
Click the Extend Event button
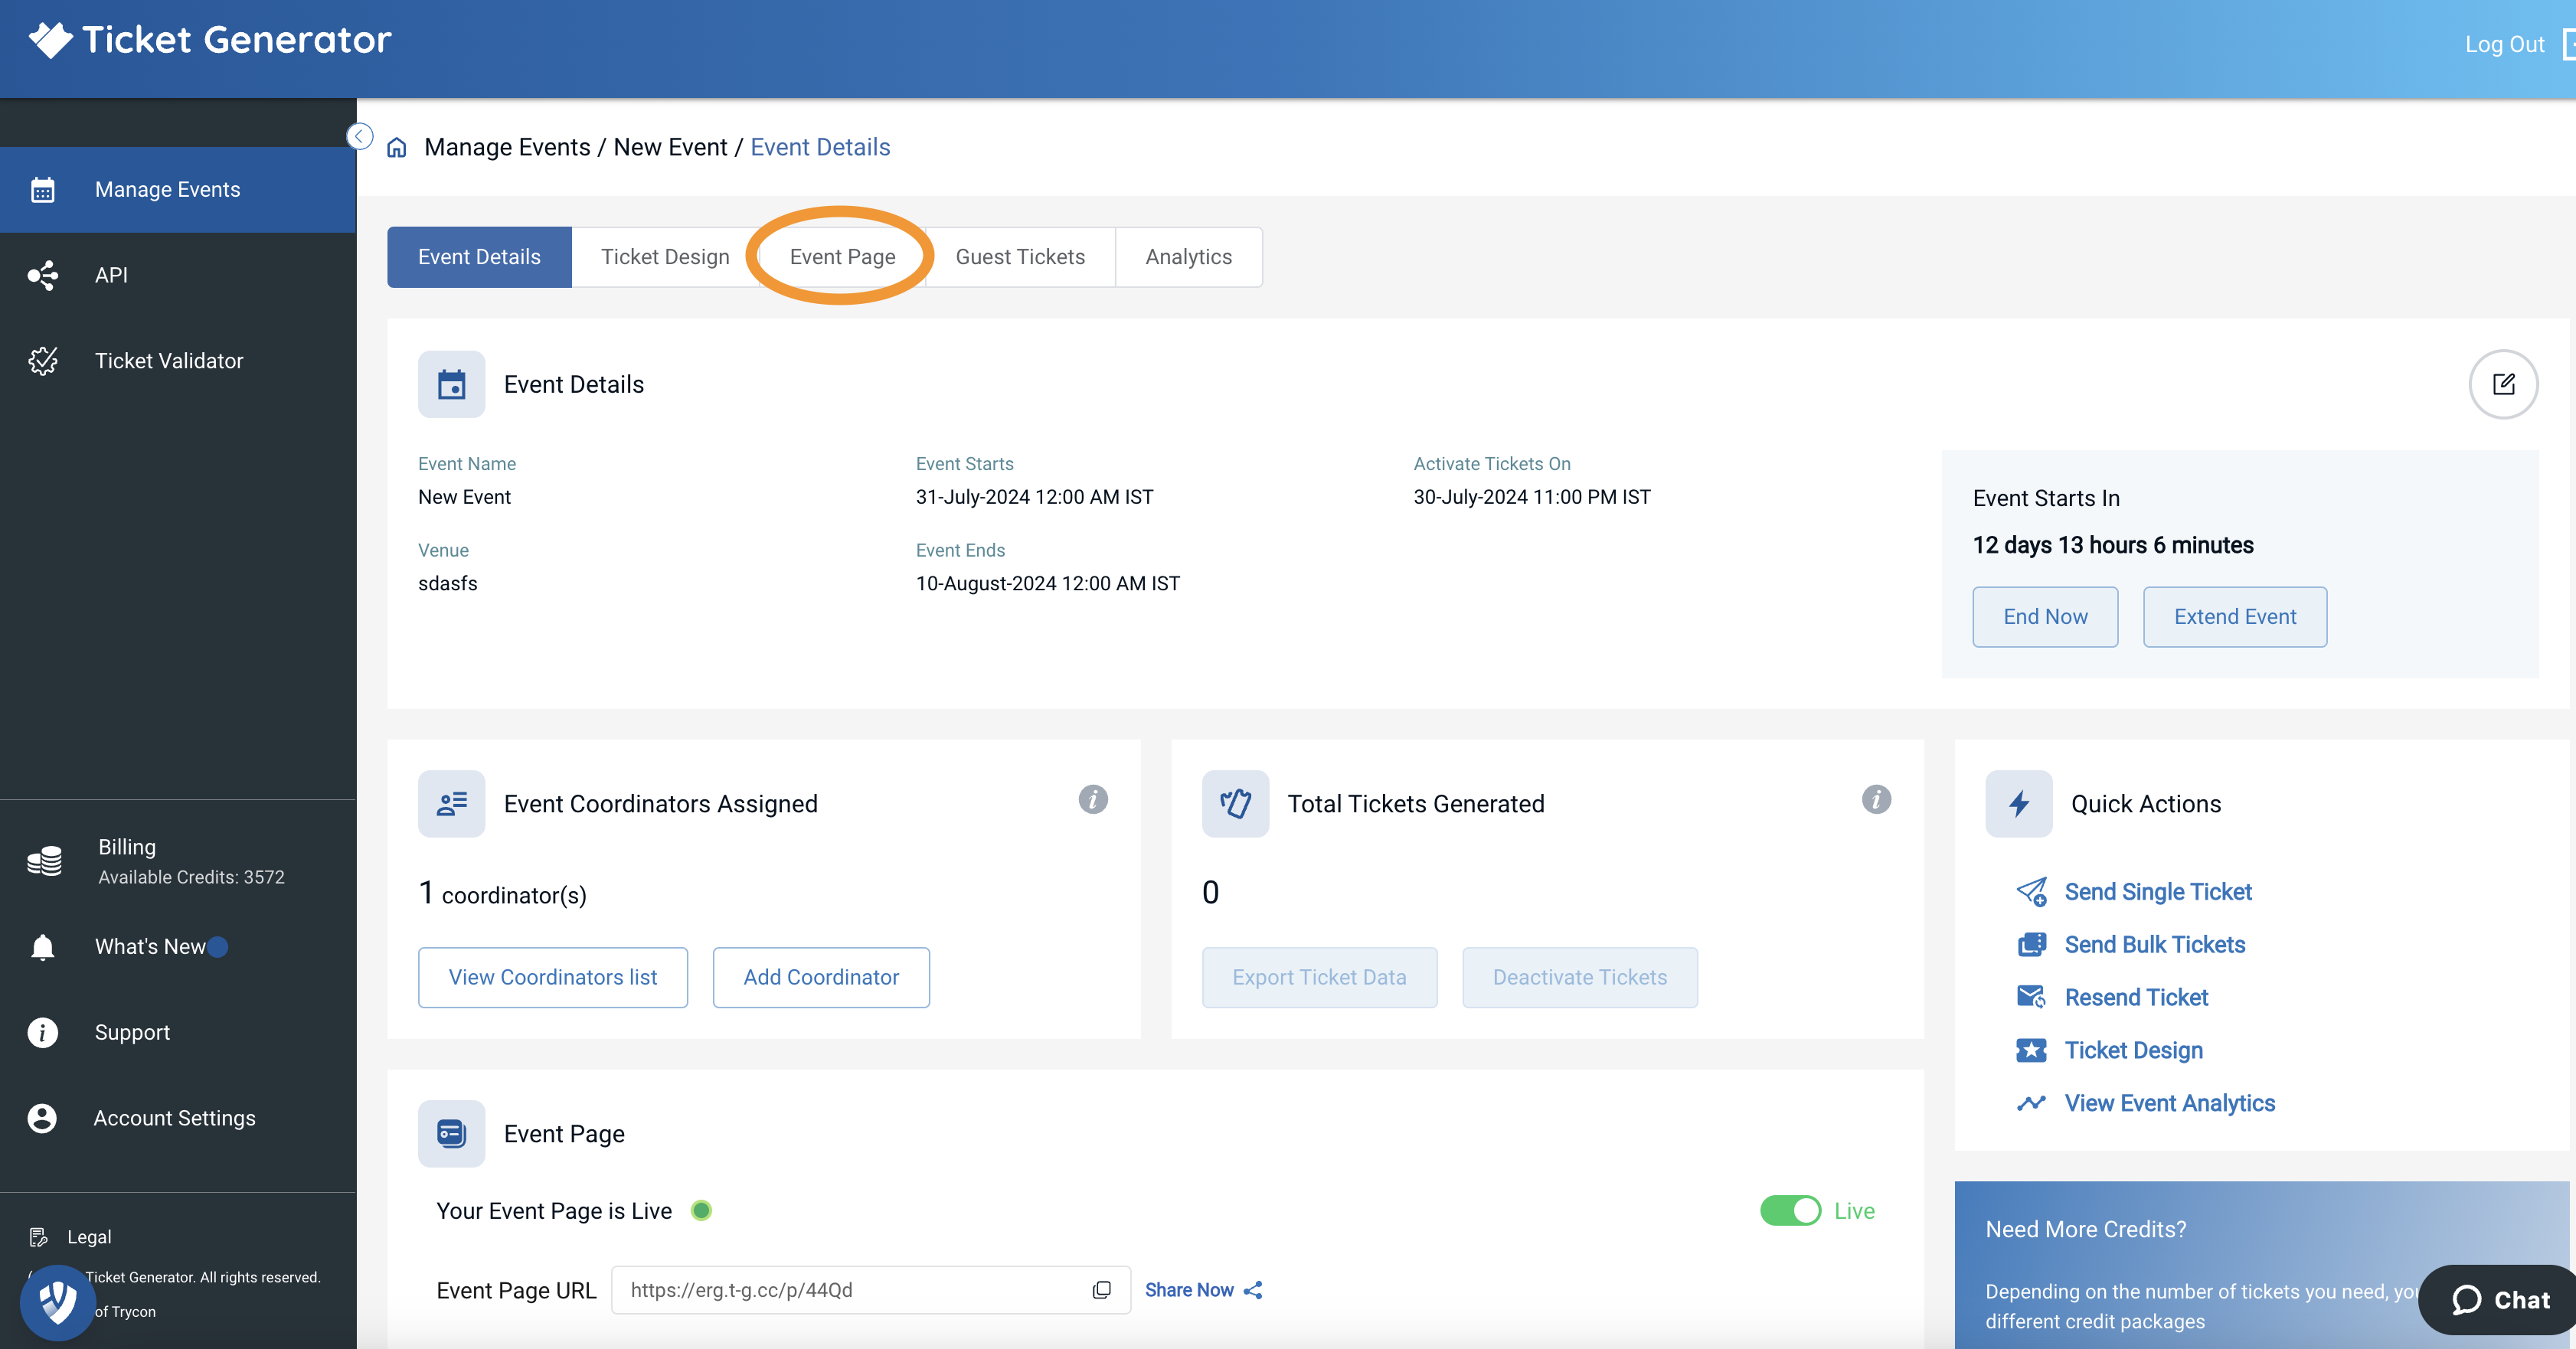click(x=2235, y=617)
